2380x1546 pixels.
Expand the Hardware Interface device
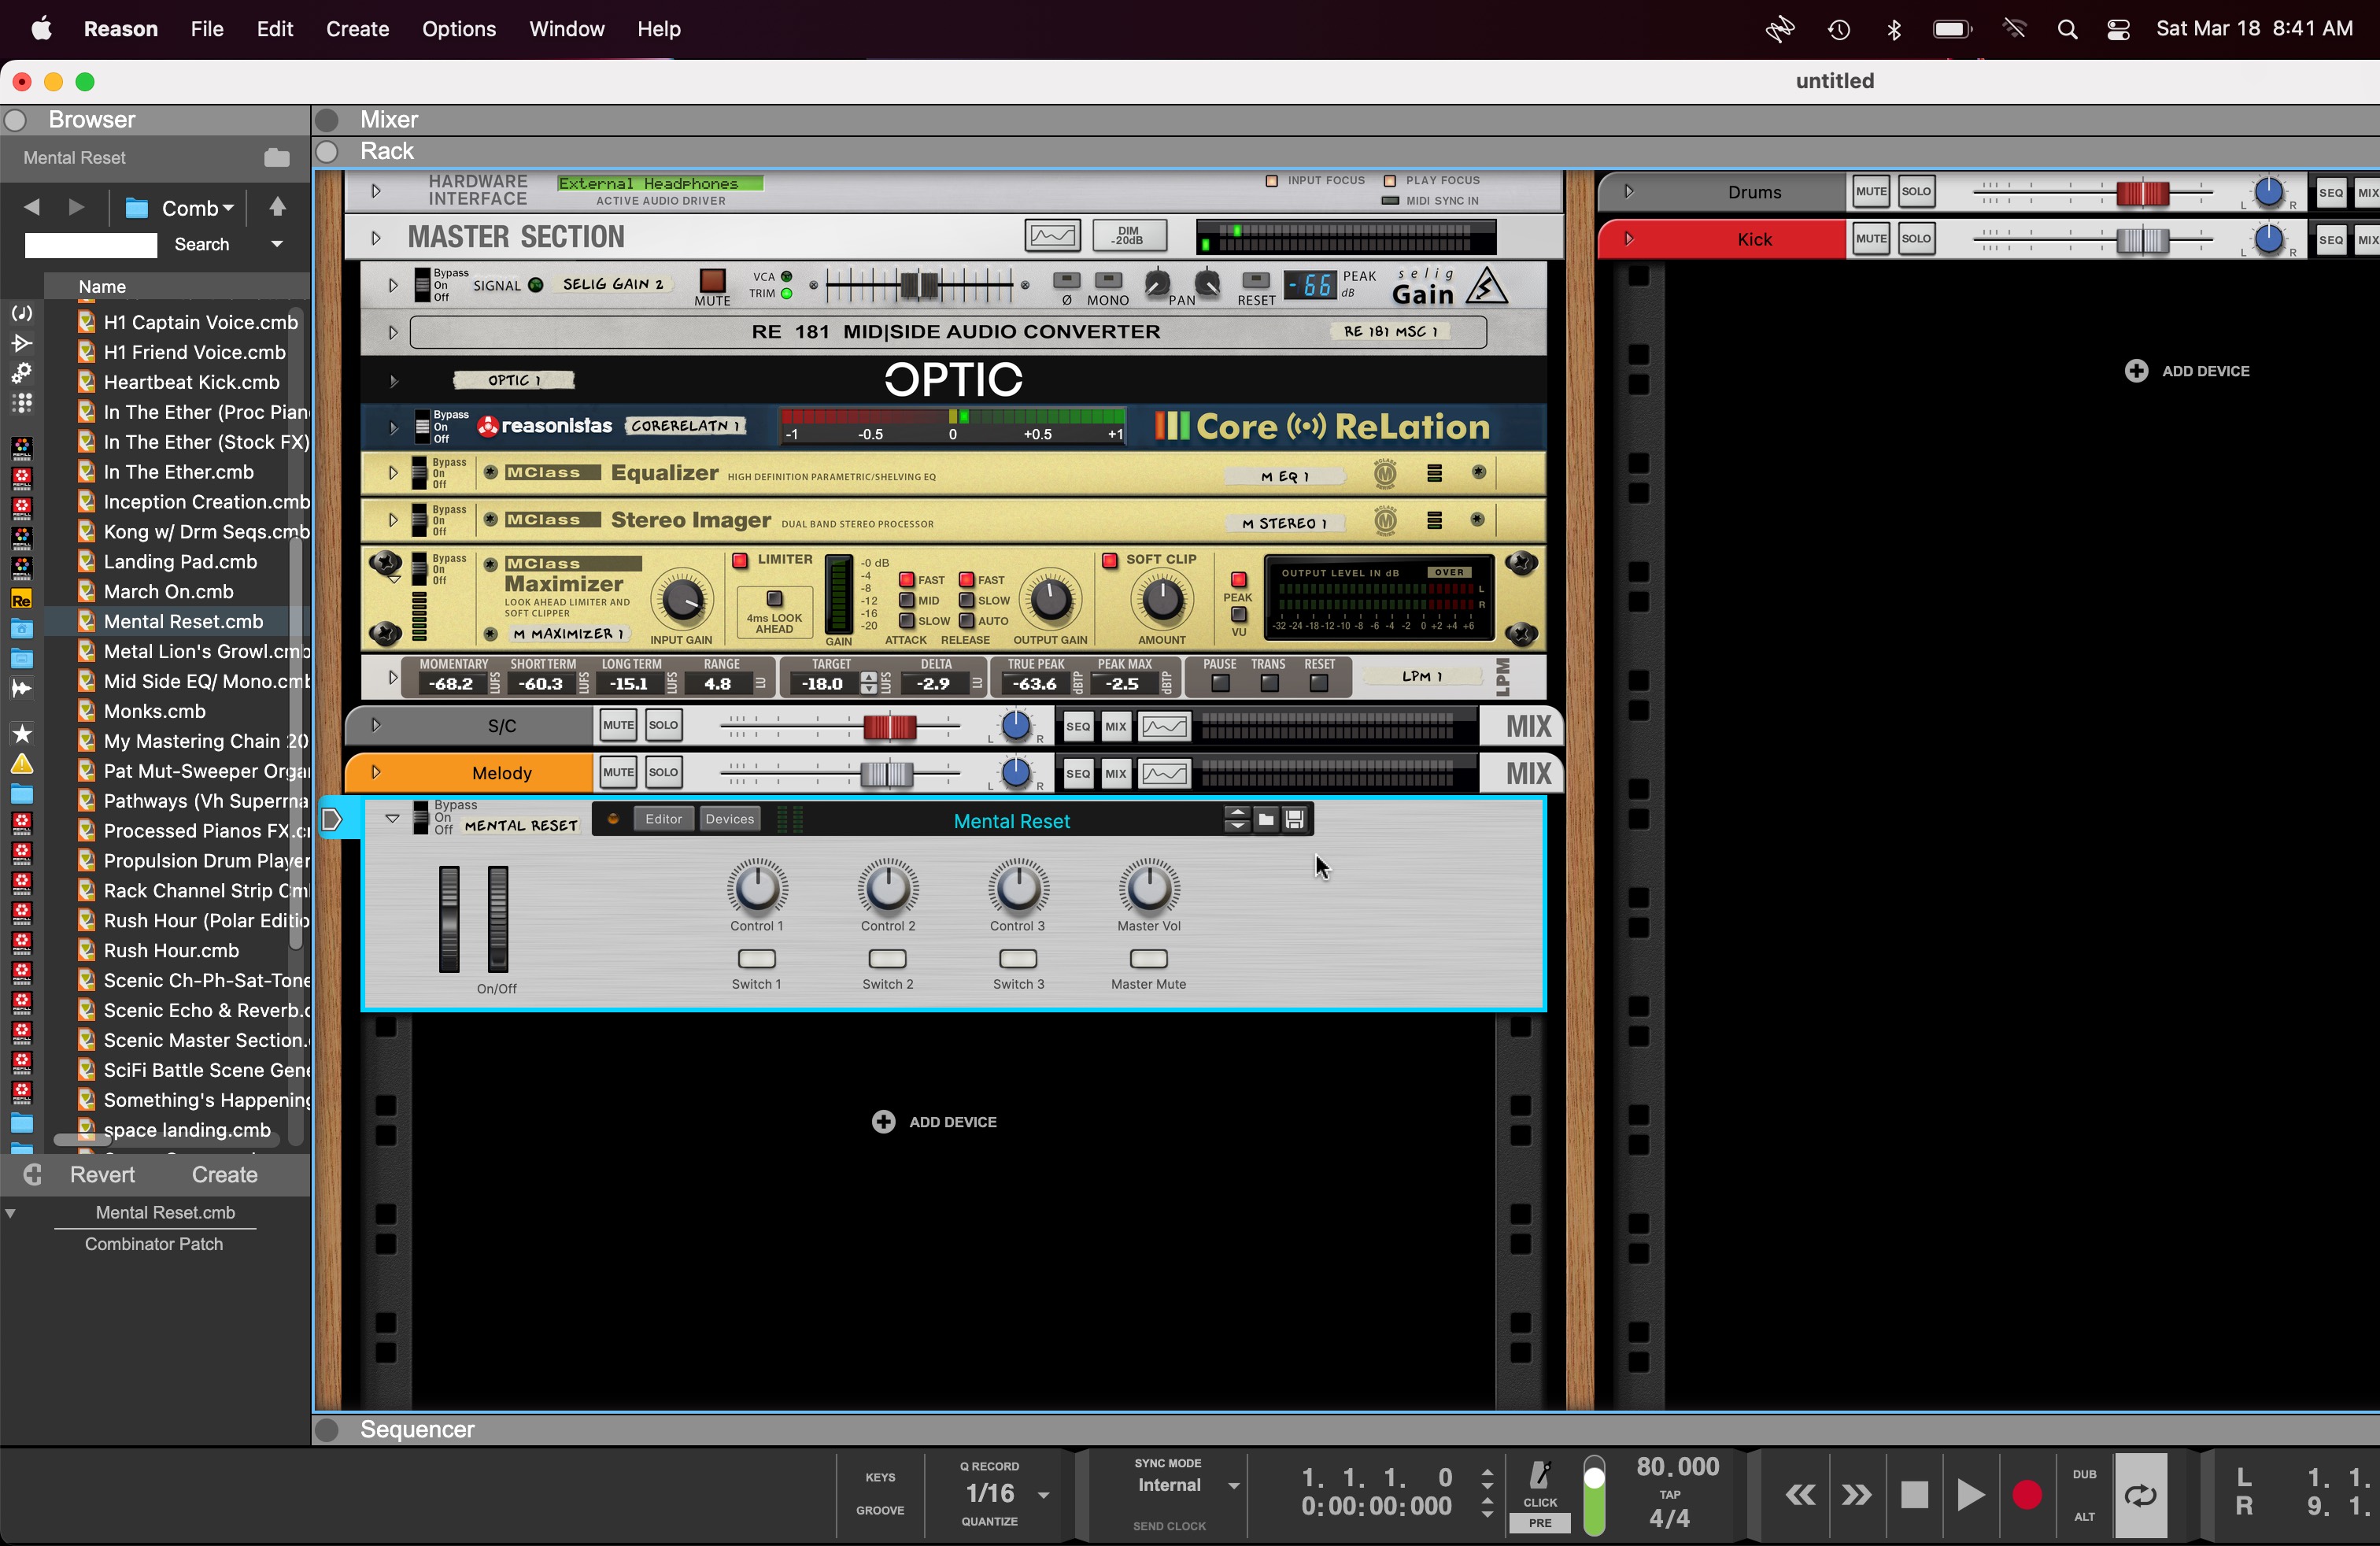tap(376, 190)
